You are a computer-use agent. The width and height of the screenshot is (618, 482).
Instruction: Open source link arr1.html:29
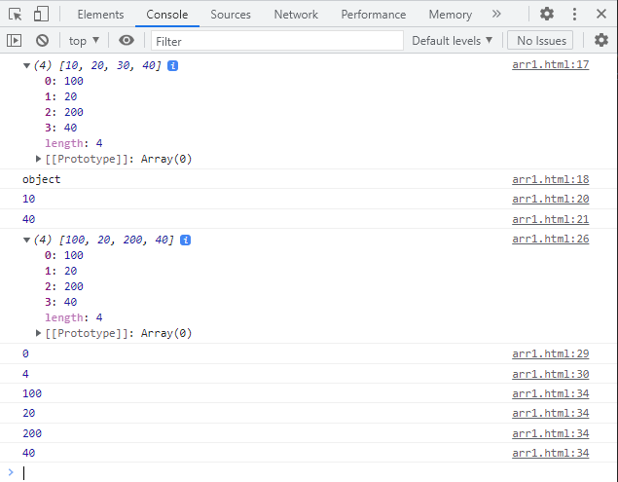550,353
